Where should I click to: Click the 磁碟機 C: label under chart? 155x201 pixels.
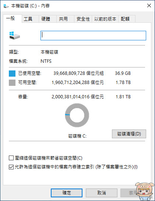[x=77, y=136]
